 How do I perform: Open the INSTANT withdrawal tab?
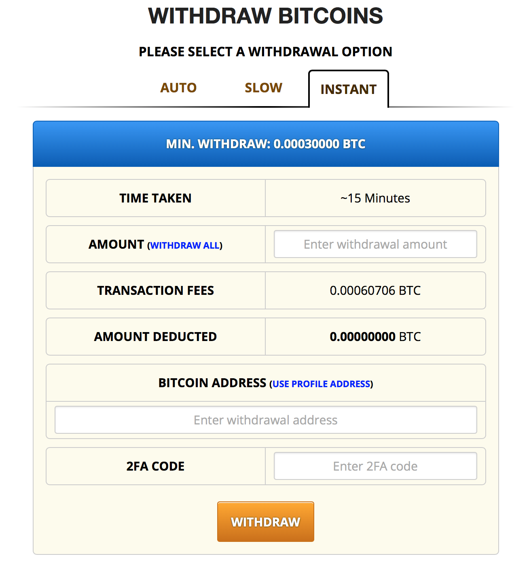tap(348, 89)
